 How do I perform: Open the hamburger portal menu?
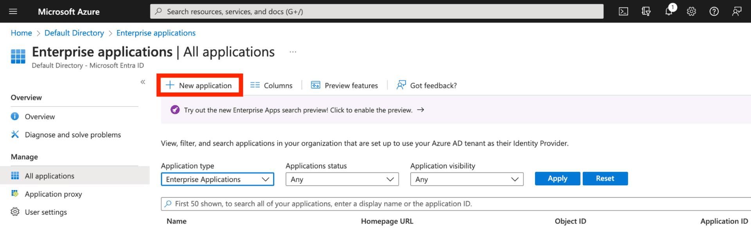[x=13, y=12]
